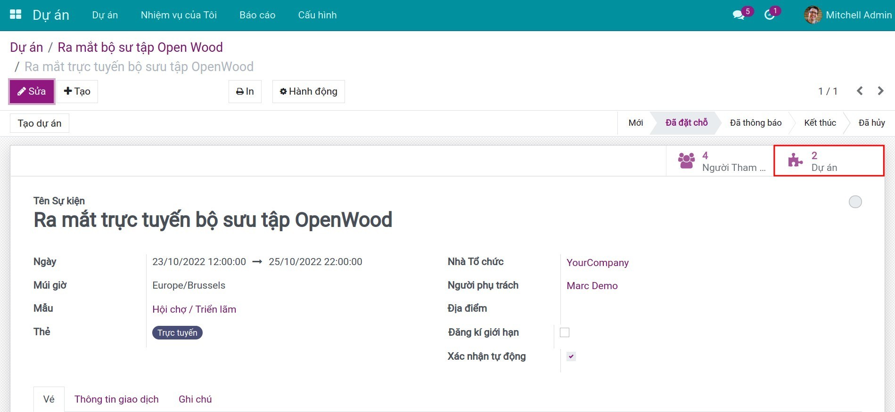Open the attendees people icon
The height and width of the screenshot is (412, 895).
click(x=686, y=161)
